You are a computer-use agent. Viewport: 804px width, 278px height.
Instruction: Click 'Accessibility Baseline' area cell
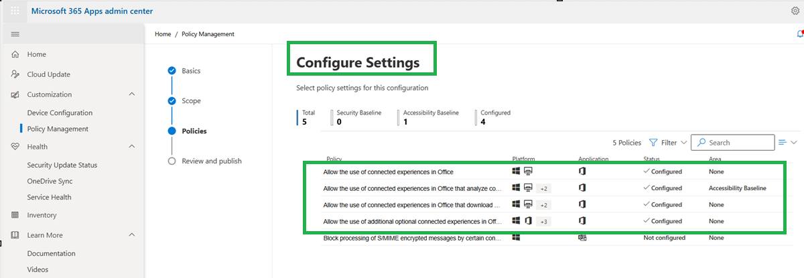tap(737, 188)
